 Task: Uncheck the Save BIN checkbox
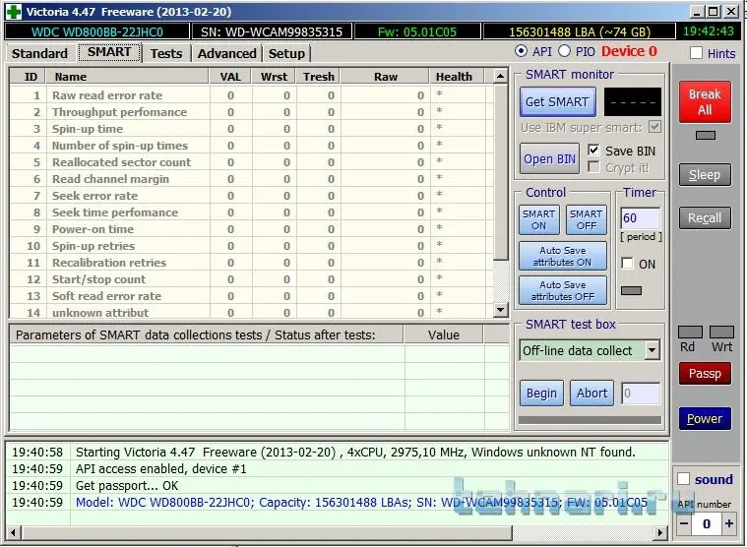[x=593, y=151]
